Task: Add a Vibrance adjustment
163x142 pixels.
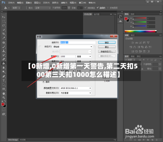Action: (x=148, y=43)
